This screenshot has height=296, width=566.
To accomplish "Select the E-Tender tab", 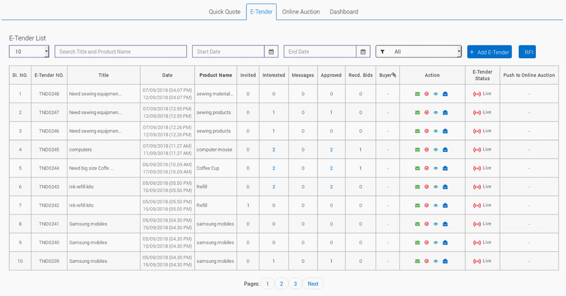I will point(261,11).
